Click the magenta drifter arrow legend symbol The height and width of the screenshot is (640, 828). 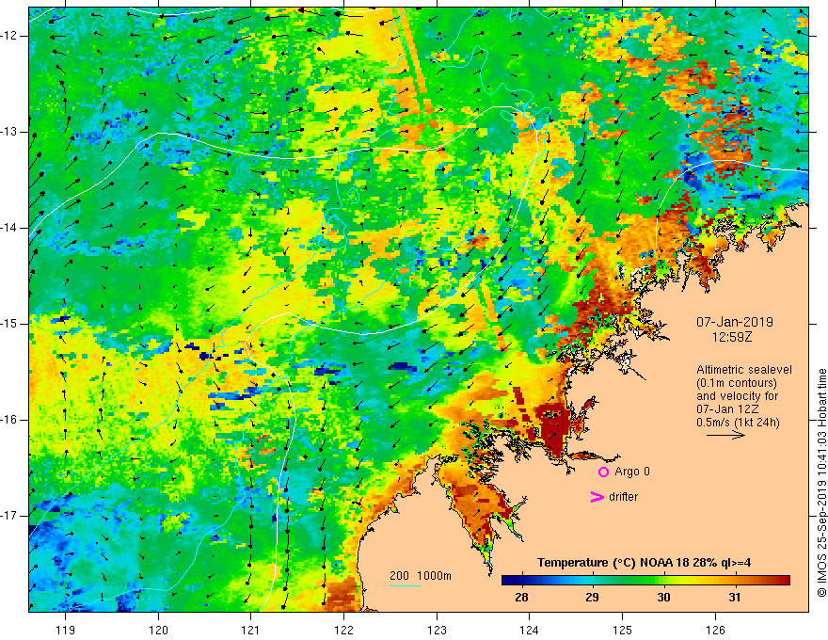click(x=597, y=497)
